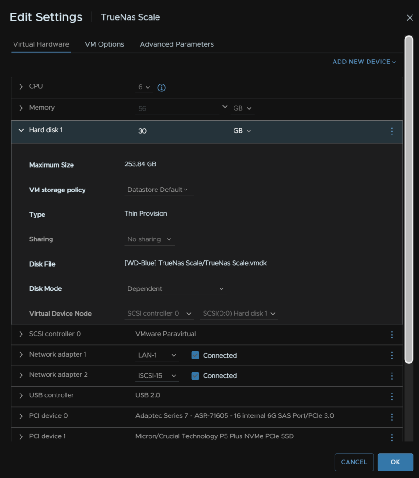This screenshot has width=419, height=478.
Task: Open the SCSI(0:0) Hard disk 1 dropdown
Action: click(239, 313)
